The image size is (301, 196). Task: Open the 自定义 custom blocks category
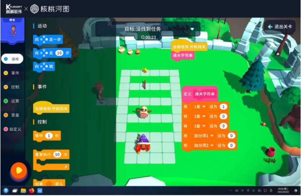coord(13,129)
